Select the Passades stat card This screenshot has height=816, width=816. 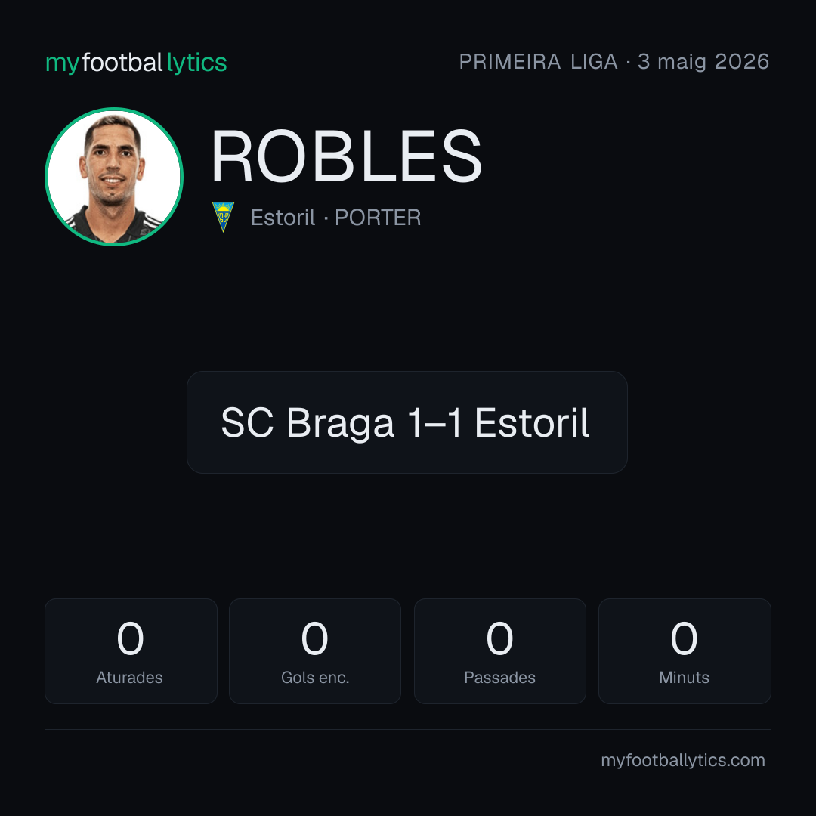(499, 651)
